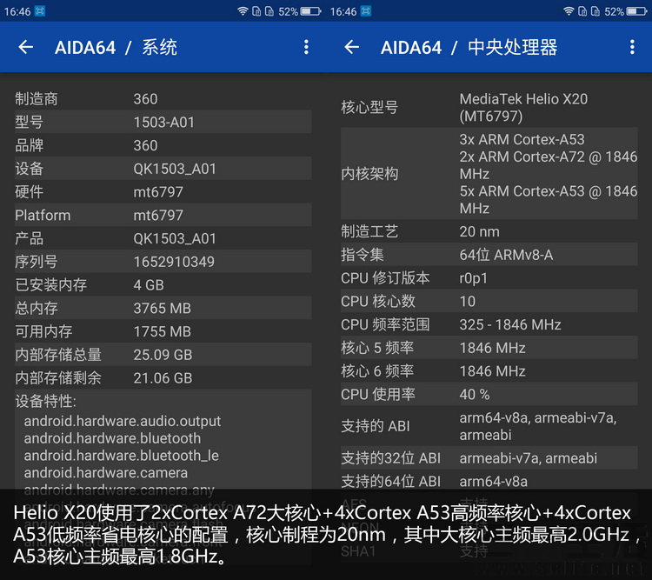Tap the Wi-Fi icon in the left status bar

(x=243, y=11)
